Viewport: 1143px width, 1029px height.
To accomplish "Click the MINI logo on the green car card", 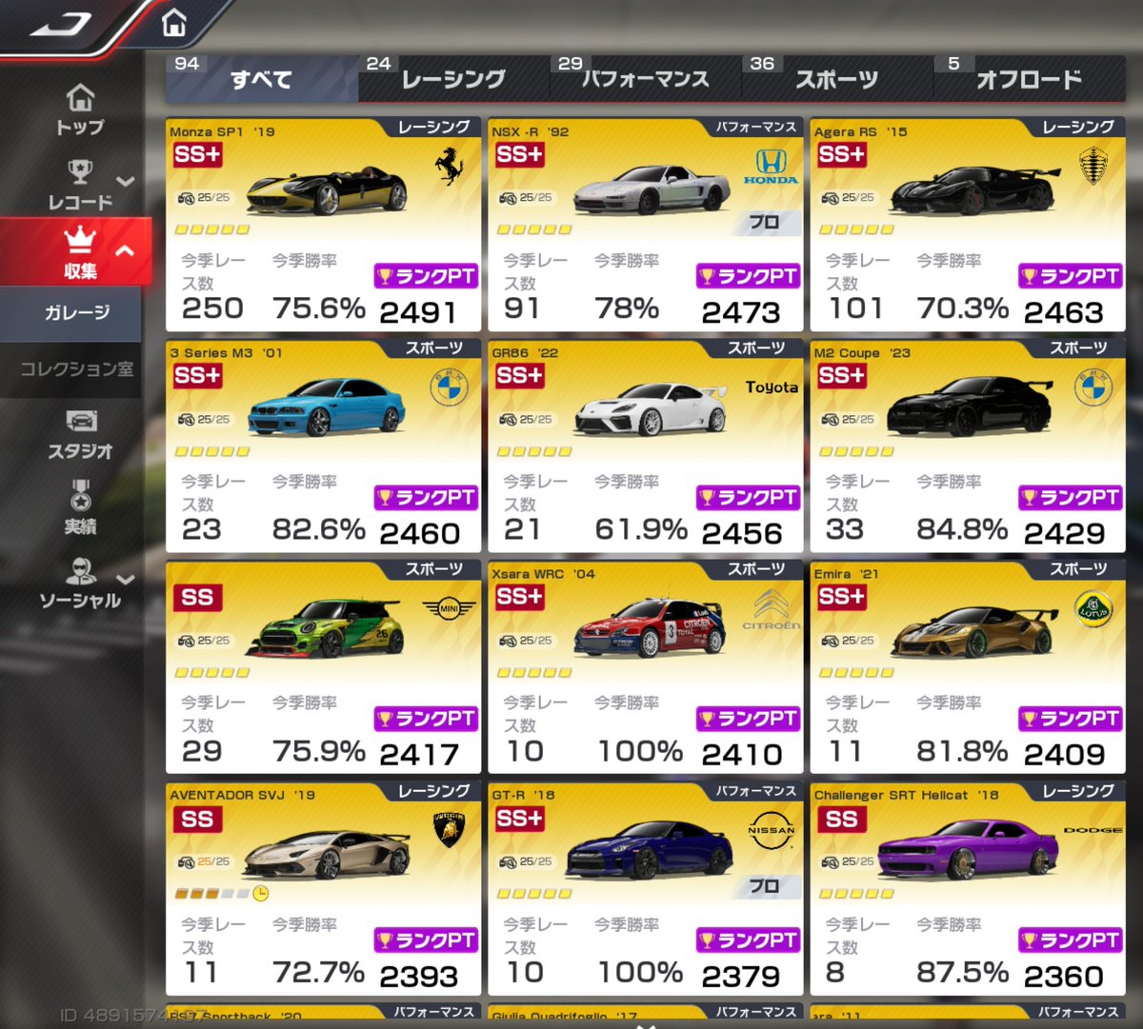I will click(449, 608).
